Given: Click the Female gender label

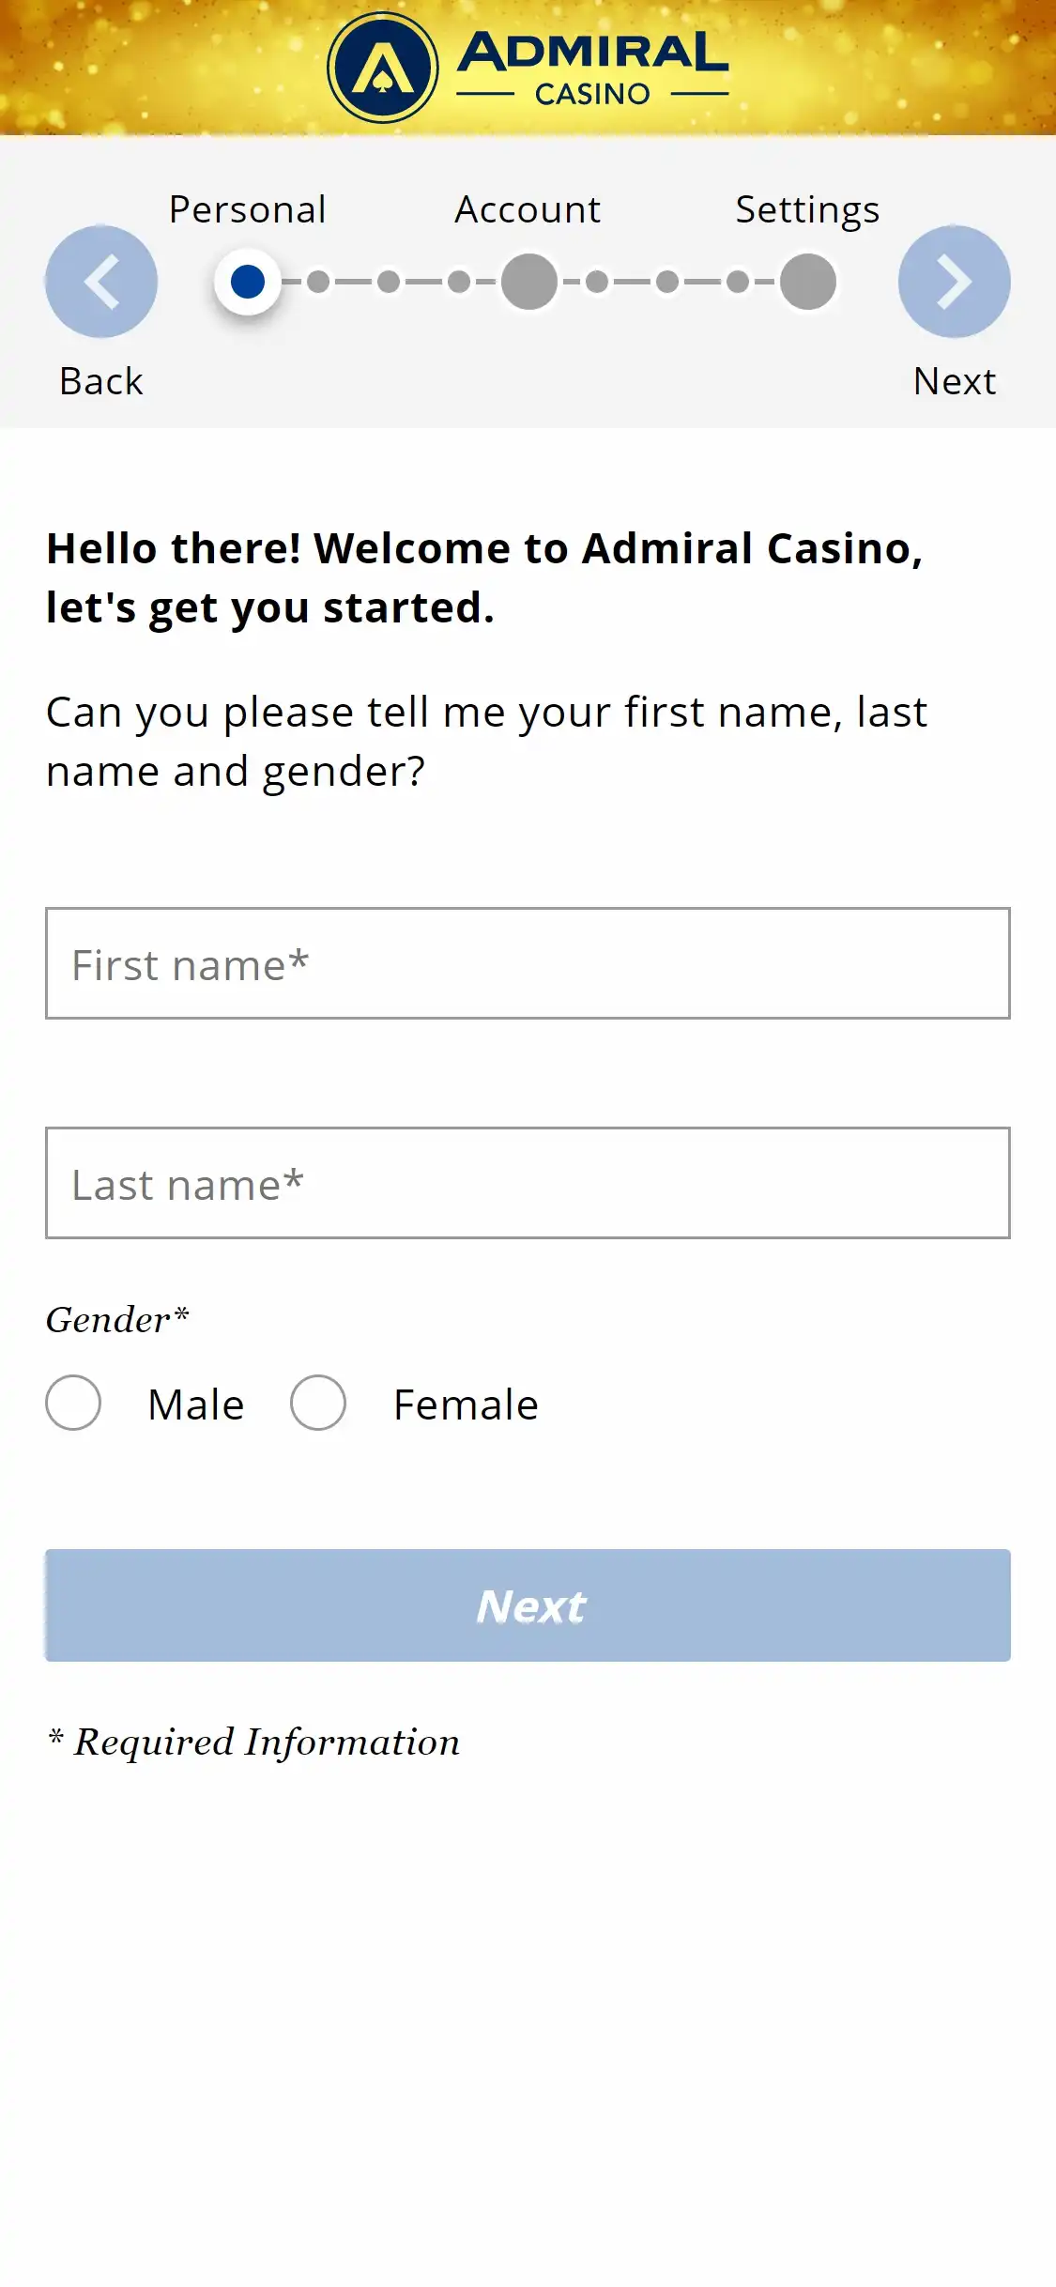Looking at the screenshot, I should click(x=466, y=1404).
